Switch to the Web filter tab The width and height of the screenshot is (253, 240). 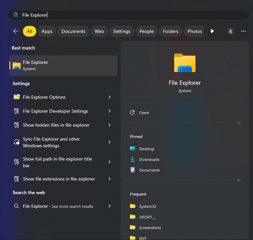99,31
